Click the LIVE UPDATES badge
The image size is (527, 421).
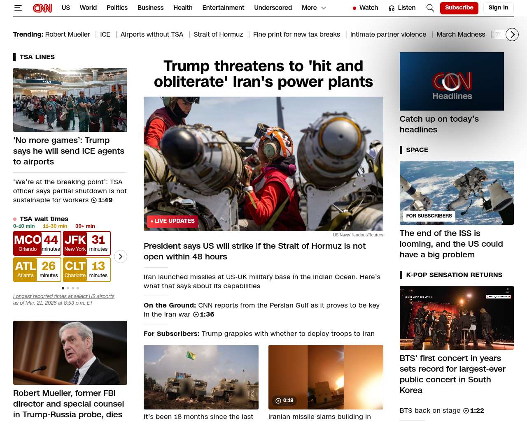[173, 221]
